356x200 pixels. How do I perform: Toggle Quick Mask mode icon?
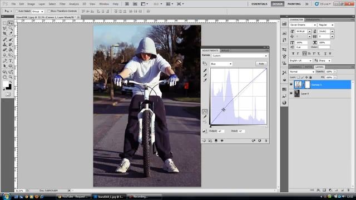click(x=8, y=94)
